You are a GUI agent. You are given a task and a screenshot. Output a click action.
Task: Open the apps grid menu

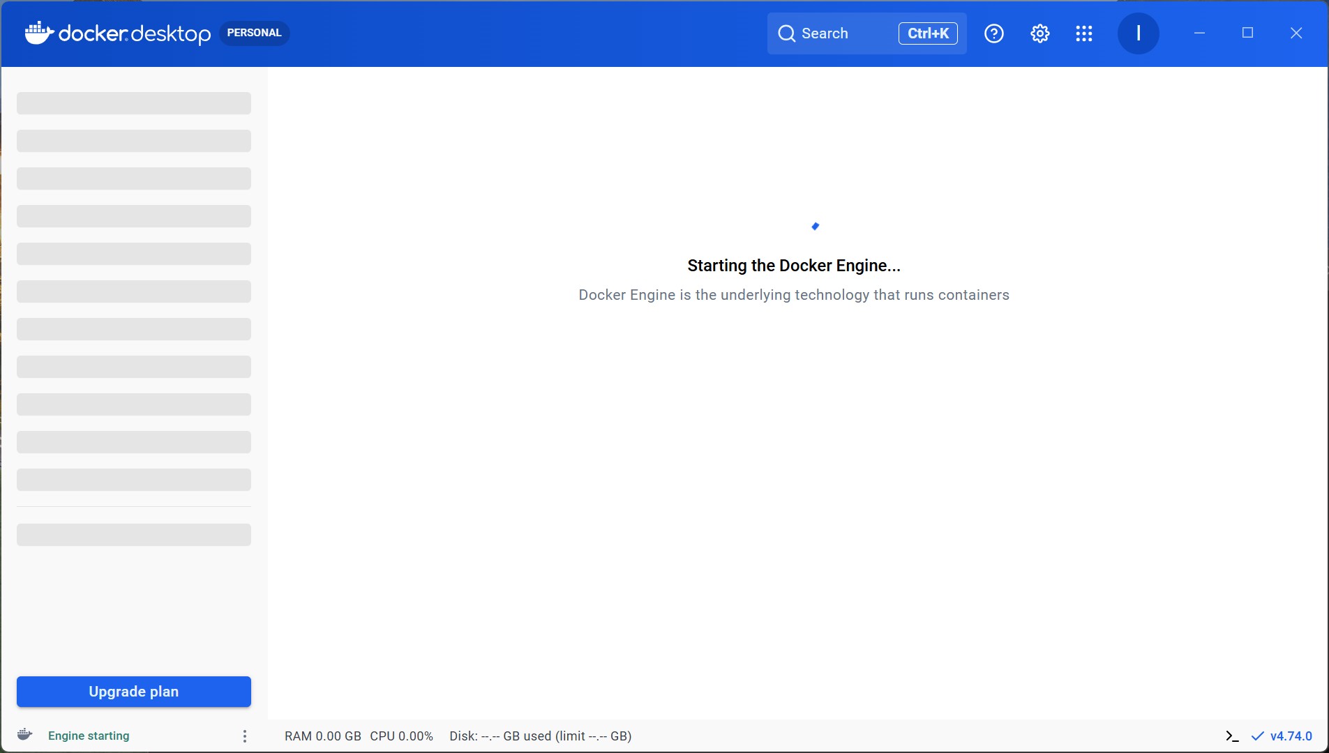pos(1084,33)
